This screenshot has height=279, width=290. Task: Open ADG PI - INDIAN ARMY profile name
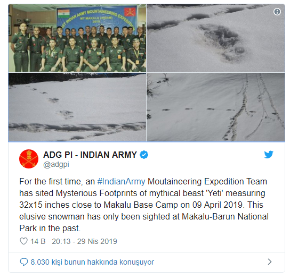tap(90, 155)
